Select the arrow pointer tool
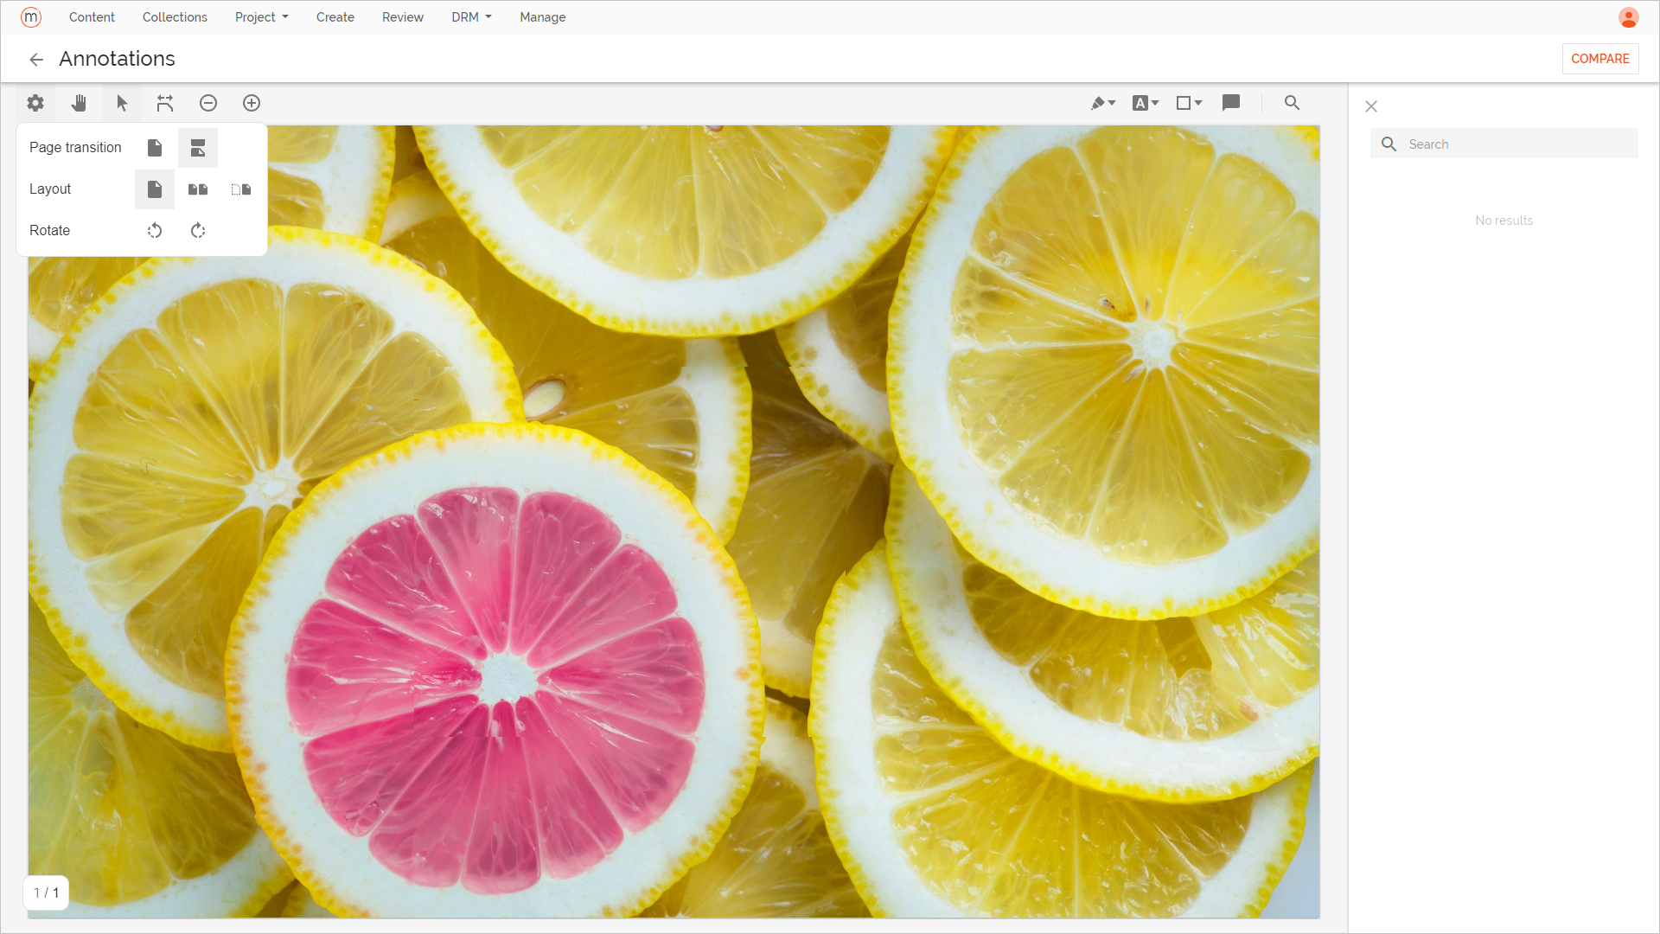This screenshot has width=1660, height=934. [x=122, y=103]
